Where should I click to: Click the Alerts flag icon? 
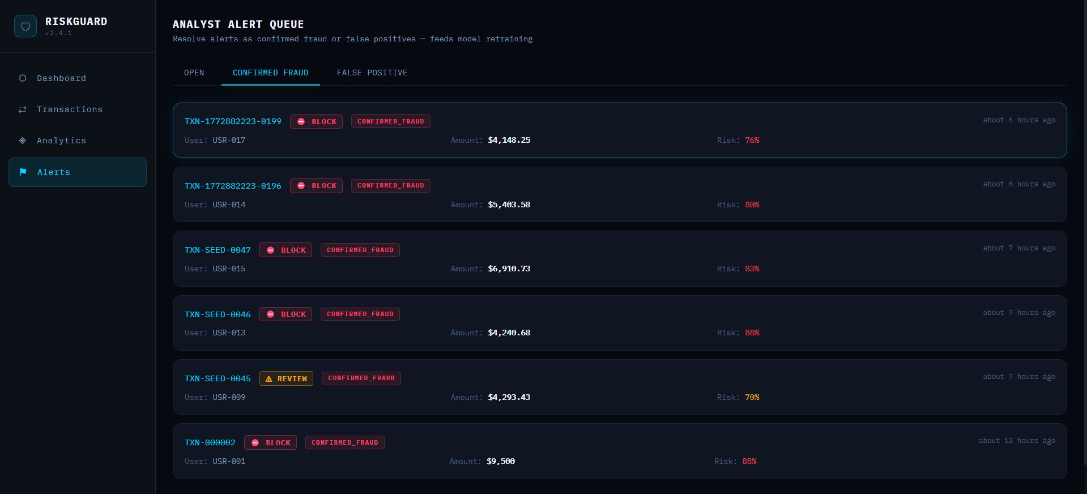tap(23, 172)
